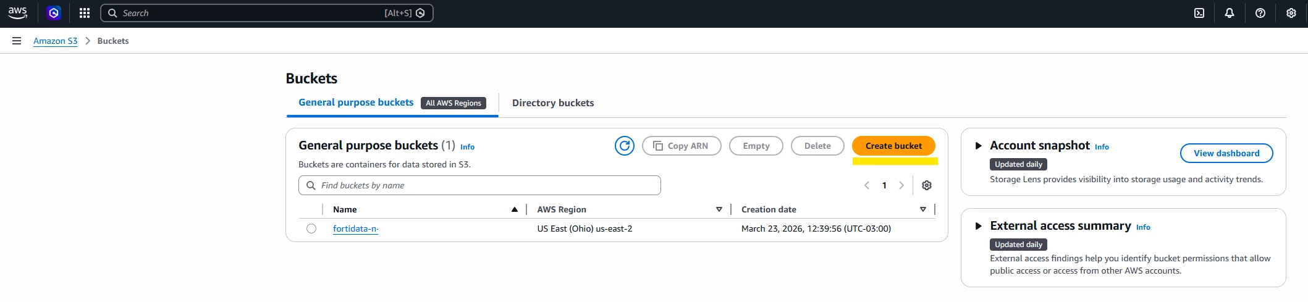Select the fortidata-n- bucket radio button
The height and width of the screenshot is (302, 1308).
click(x=311, y=229)
